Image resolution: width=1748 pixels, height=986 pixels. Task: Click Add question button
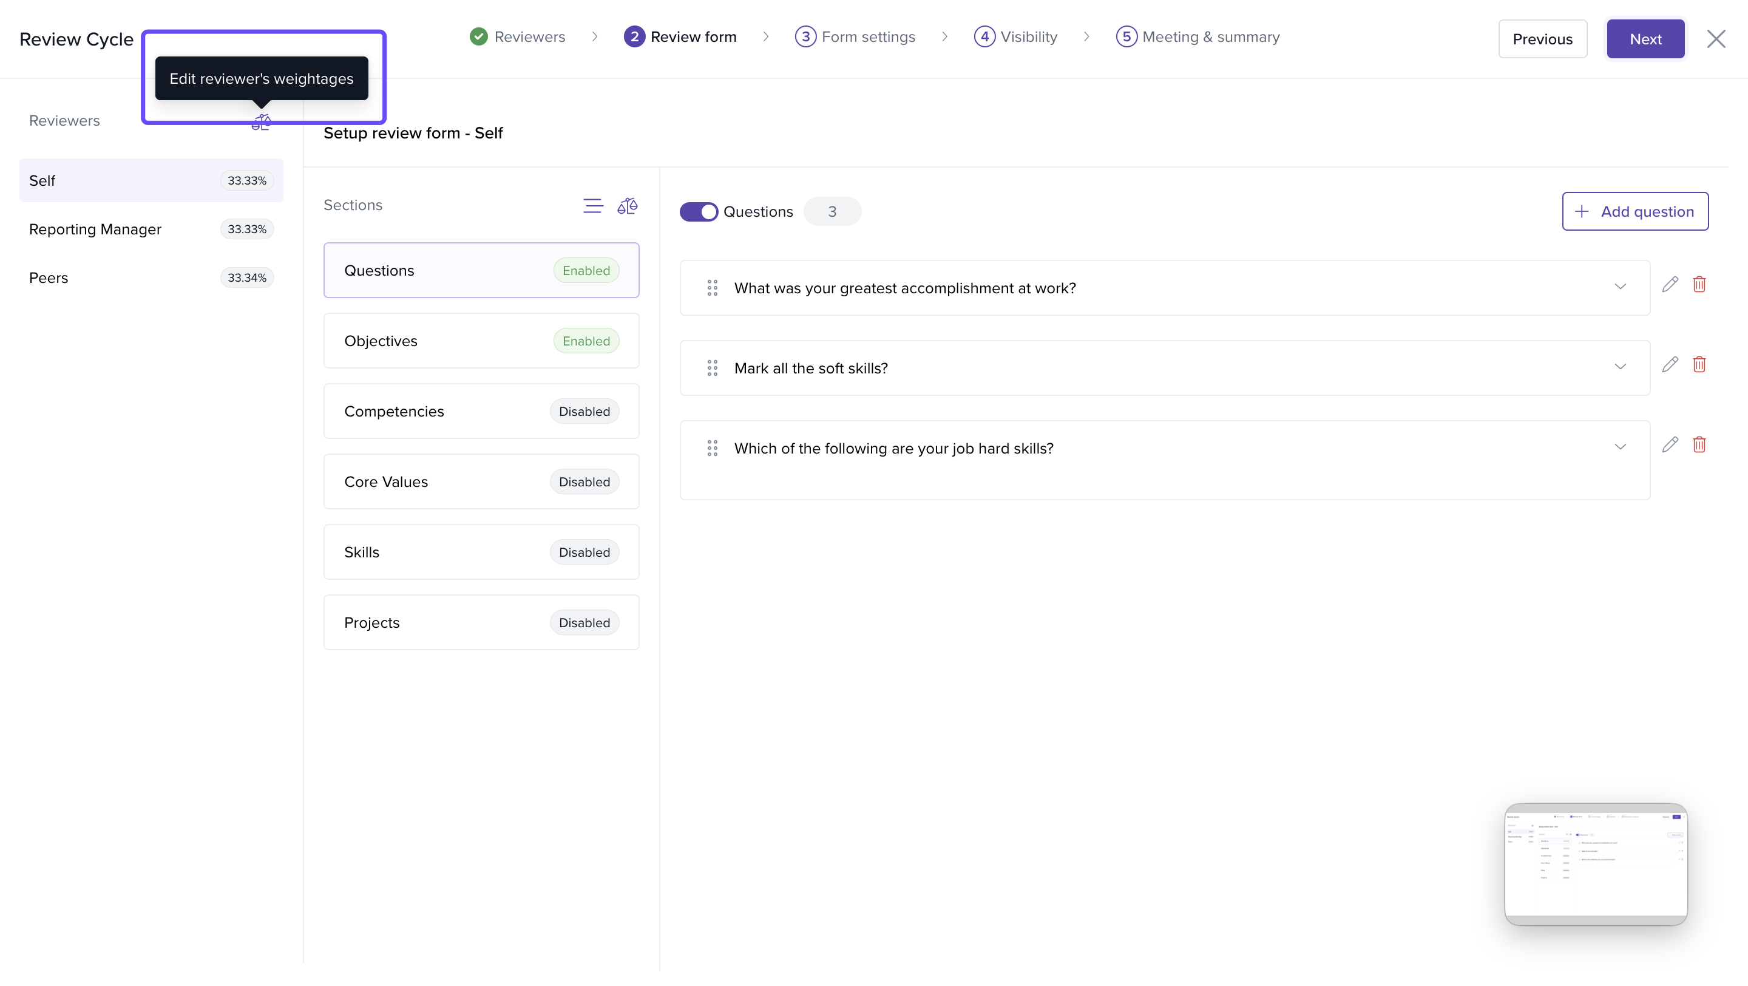(x=1635, y=212)
